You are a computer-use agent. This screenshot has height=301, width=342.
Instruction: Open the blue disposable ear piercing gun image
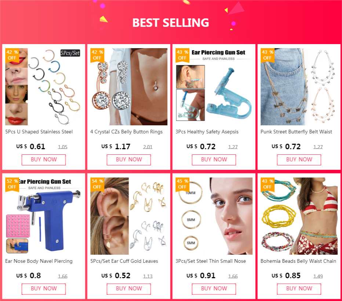pyautogui.click(x=214, y=87)
